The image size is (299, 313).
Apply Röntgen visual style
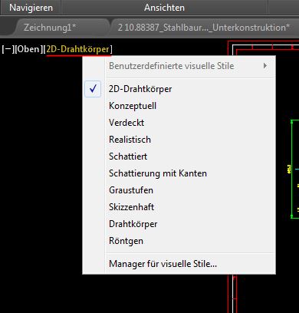click(179, 241)
